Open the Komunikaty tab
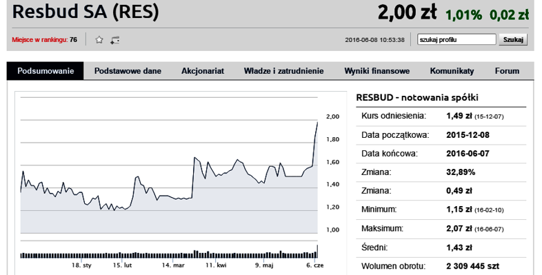The width and height of the screenshot is (542, 275). click(452, 71)
